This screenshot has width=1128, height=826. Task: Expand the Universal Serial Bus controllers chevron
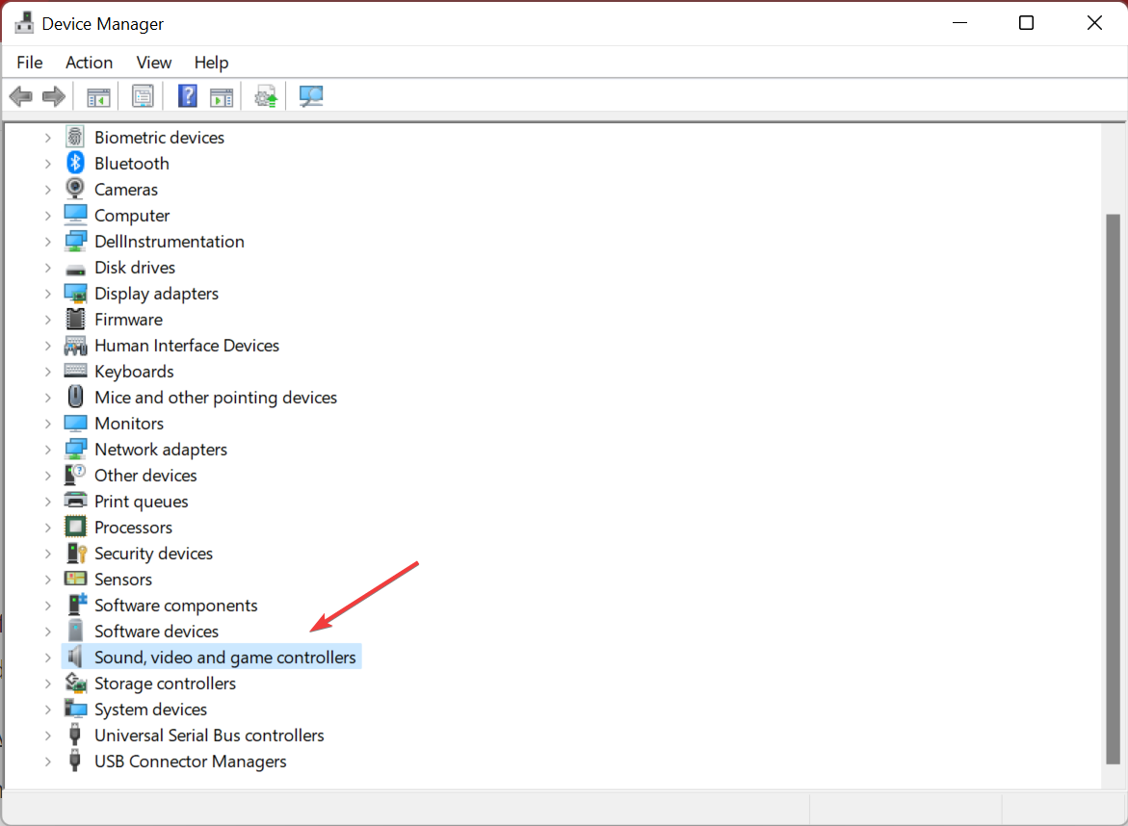(x=47, y=736)
